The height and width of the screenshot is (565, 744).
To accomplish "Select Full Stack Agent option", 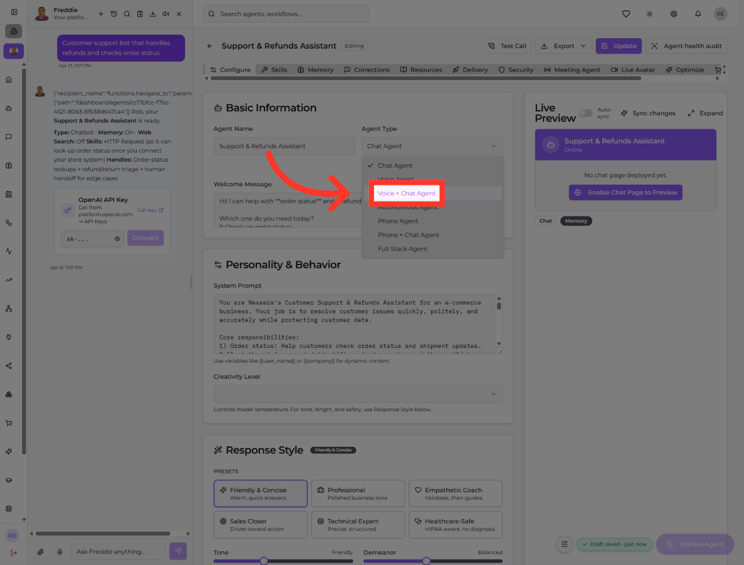I will [402, 249].
